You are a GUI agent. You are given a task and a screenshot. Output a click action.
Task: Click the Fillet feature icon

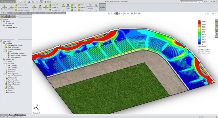click(x=63, y=6)
